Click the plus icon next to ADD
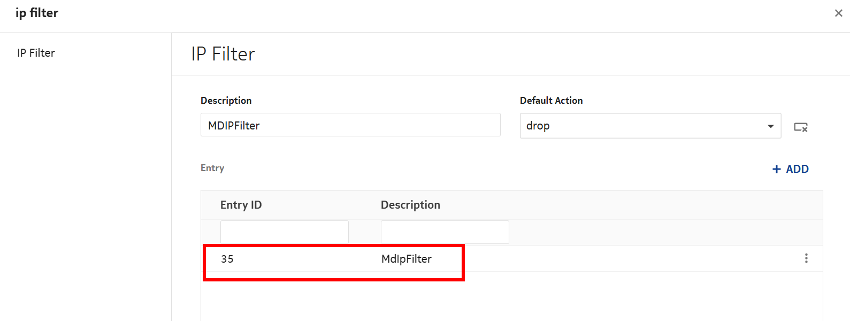The image size is (850, 321). 777,169
